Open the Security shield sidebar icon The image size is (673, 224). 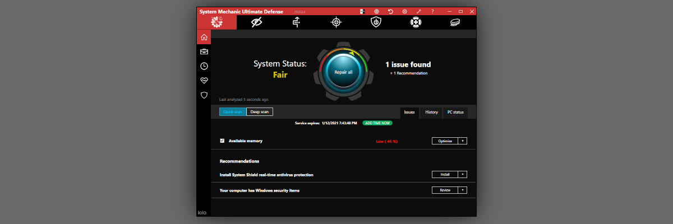click(204, 95)
